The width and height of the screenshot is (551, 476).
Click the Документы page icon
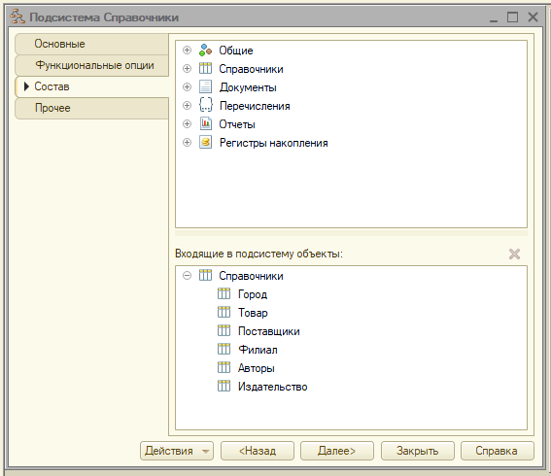[x=205, y=87]
